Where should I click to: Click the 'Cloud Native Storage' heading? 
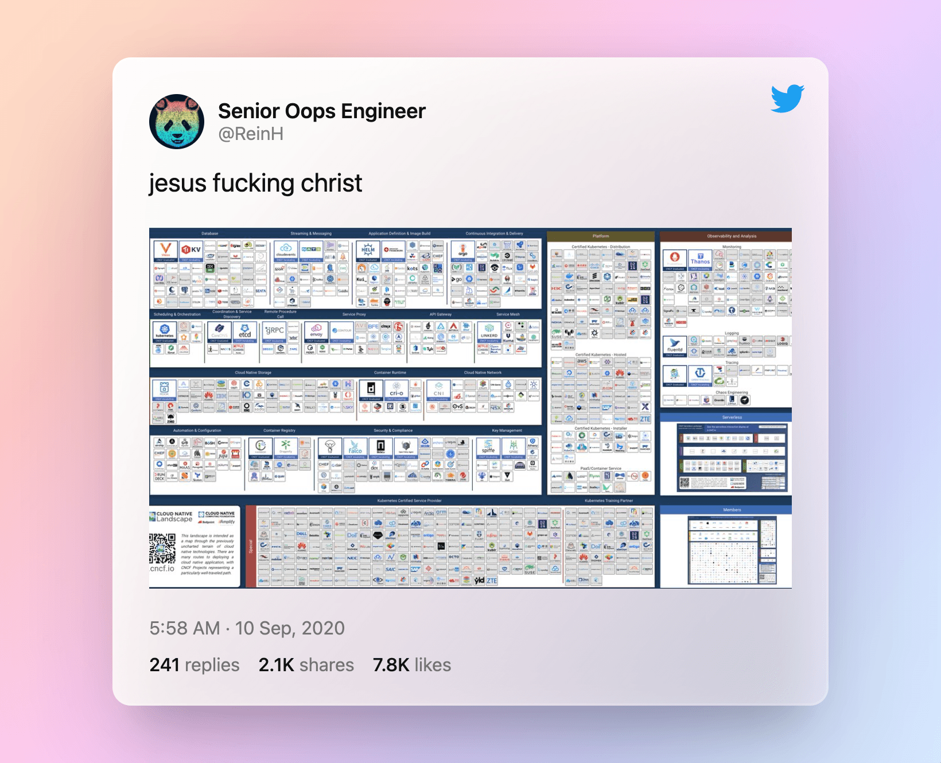pyautogui.click(x=253, y=372)
